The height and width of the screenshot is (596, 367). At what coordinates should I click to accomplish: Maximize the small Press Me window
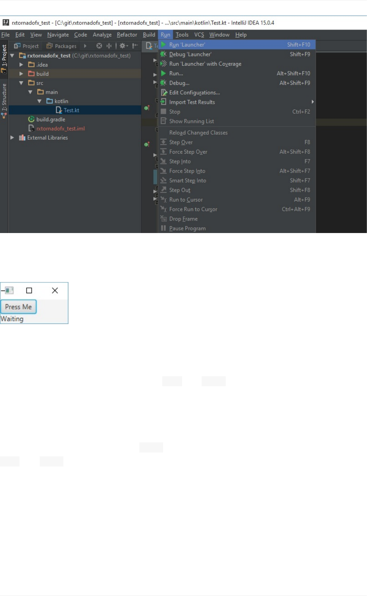pos(29,291)
